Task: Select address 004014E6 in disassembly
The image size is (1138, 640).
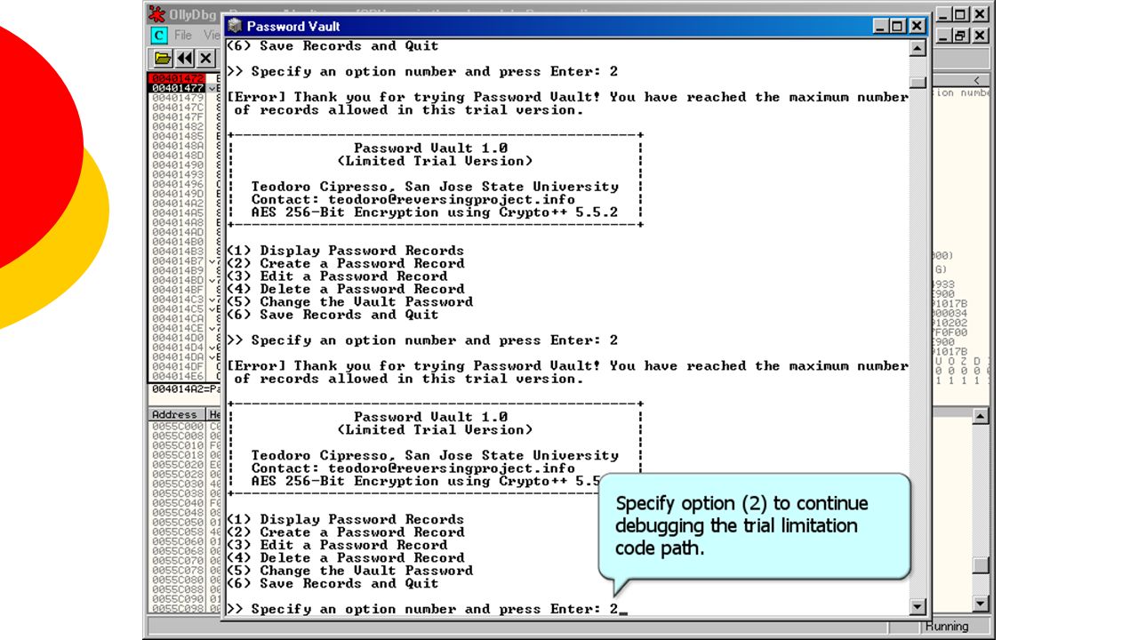Action: click(178, 376)
